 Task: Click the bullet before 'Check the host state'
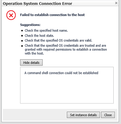coord(22,36)
